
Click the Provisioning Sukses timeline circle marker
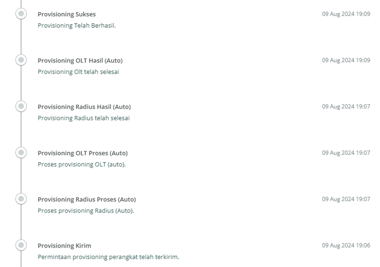pos(21,14)
